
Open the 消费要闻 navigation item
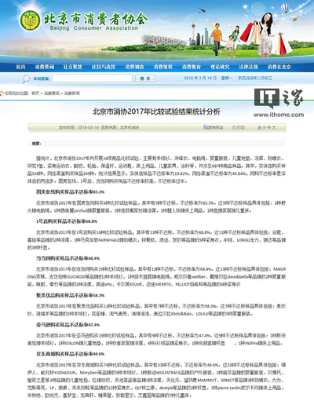pos(45,67)
